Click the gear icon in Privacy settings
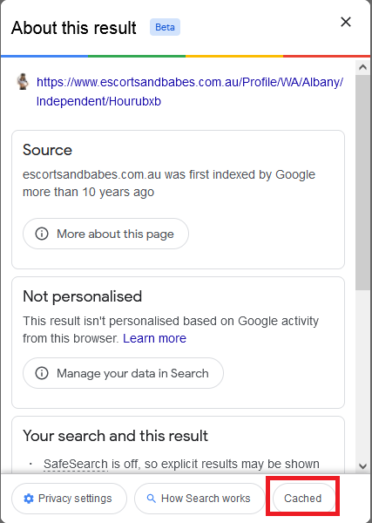Screen dimensions: 372x523 pyautogui.click(x=29, y=499)
